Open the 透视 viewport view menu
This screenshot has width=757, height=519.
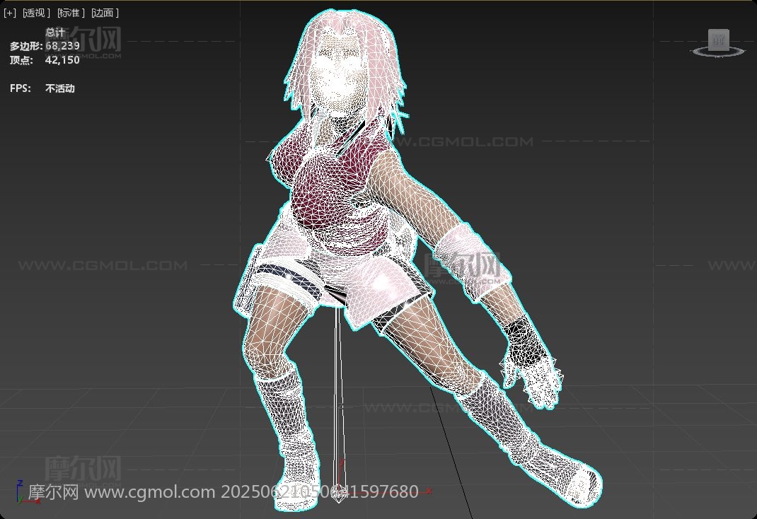[x=36, y=13]
